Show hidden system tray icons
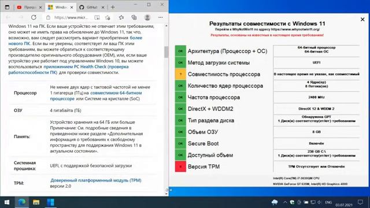This screenshot has height=208, width=370. coord(285,202)
